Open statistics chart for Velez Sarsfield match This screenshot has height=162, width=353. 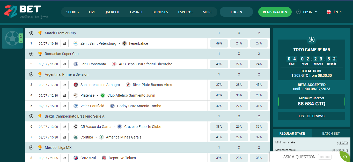(x=64, y=106)
